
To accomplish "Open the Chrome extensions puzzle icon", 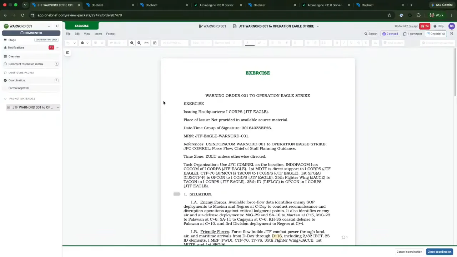I will [x=418, y=15].
